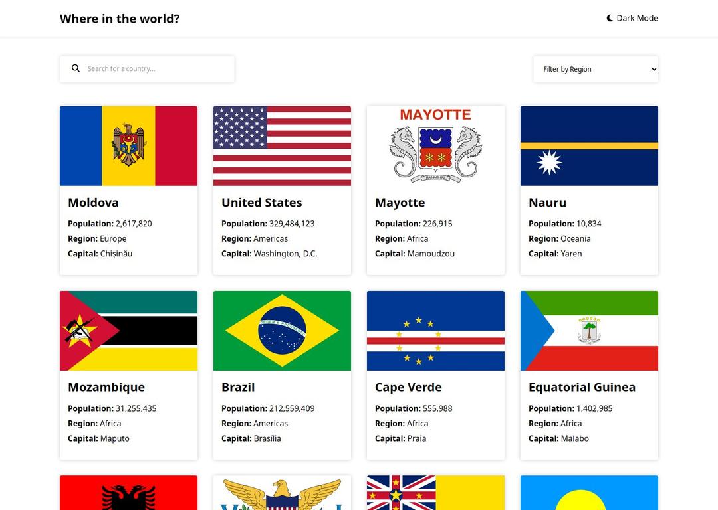Screen dimensions: 718x510
Task: Open the Filter by Region dropdown
Action: [x=595, y=69]
